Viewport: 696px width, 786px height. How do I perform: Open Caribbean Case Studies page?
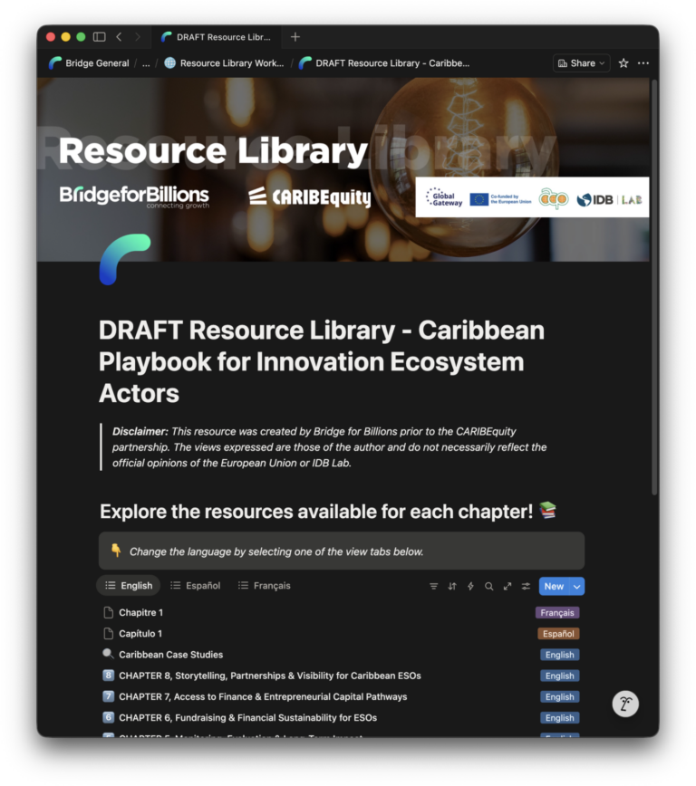pos(170,655)
